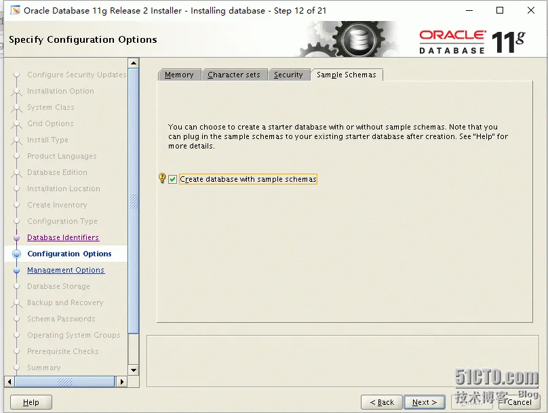Click the lightbulb hint icon beside checkbox
548x413 pixels.
pos(162,178)
